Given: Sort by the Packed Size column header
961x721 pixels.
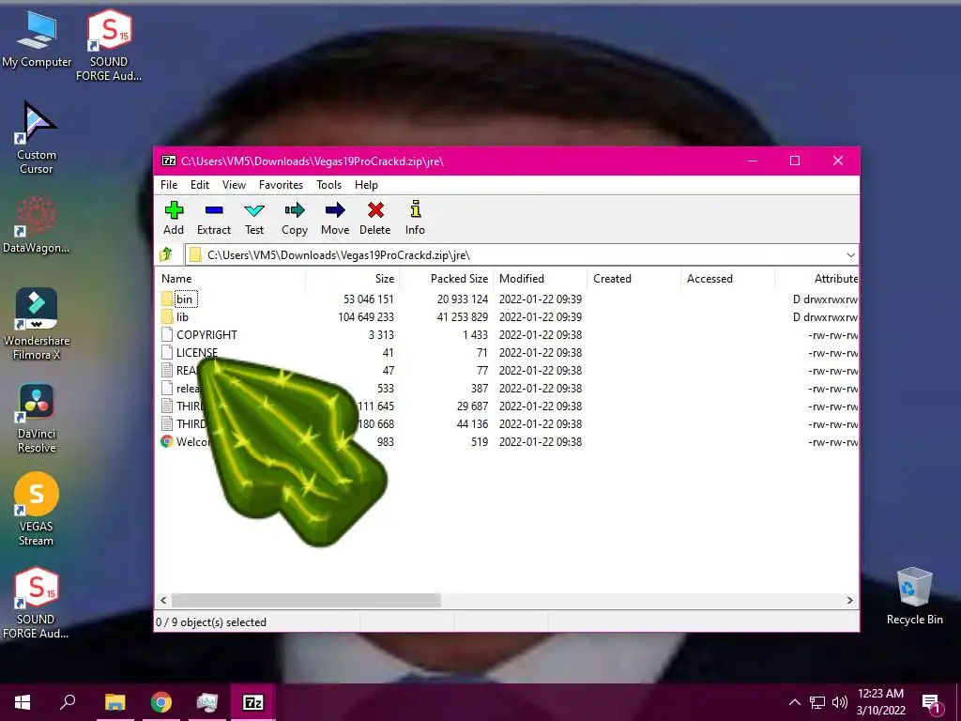Looking at the screenshot, I should (447, 278).
